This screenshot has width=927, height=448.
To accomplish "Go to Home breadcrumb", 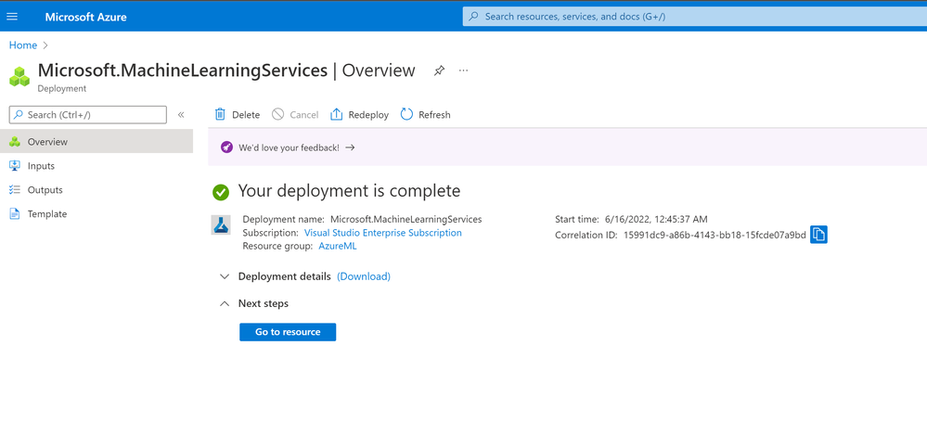I will 23,45.
